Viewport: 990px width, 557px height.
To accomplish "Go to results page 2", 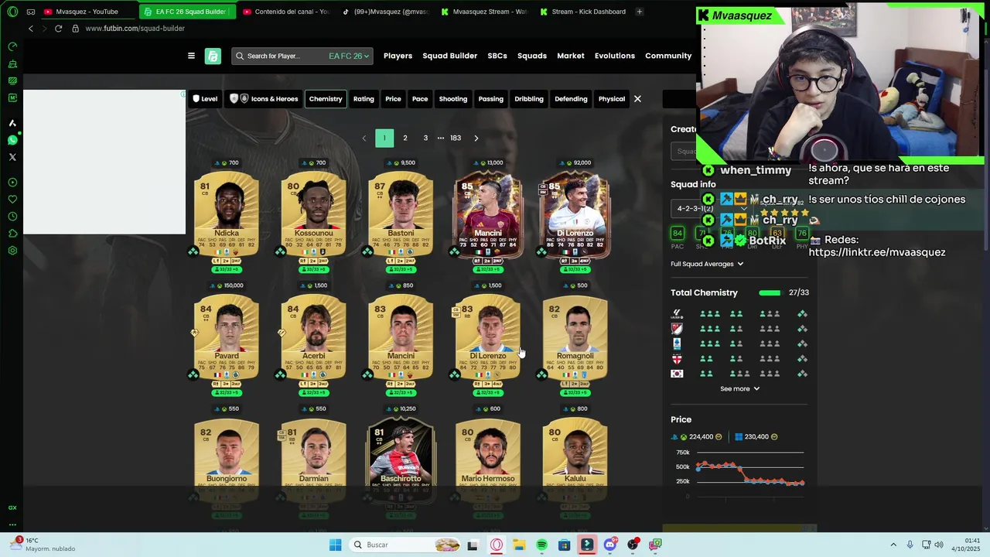I will (x=405, y=138).
